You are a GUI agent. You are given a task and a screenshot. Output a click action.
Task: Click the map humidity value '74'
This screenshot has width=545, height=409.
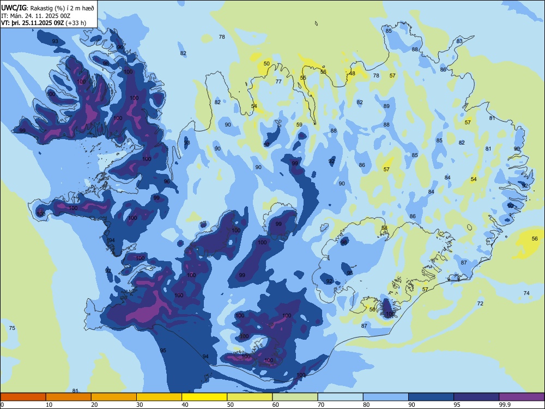(x=526, y=293)
